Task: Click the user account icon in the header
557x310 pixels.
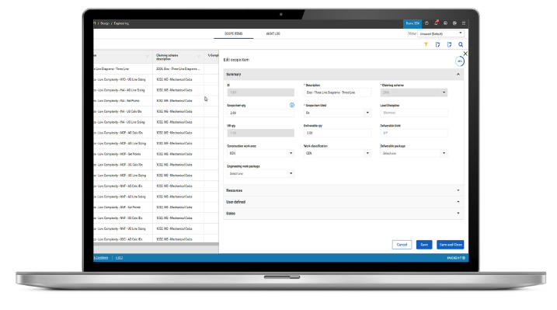Action: pyautogui.click(x=445, y=23)
